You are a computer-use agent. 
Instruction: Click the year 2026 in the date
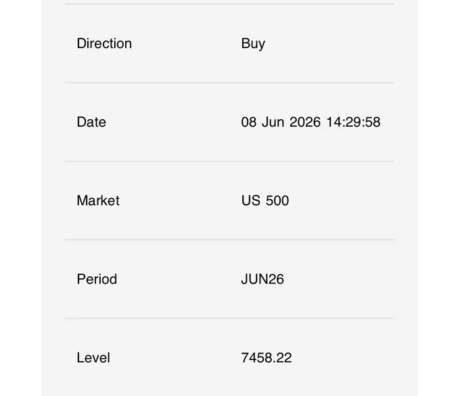pos(305,122)
